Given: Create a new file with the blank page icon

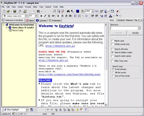Looking at the screenshot, I should point(4,11).
